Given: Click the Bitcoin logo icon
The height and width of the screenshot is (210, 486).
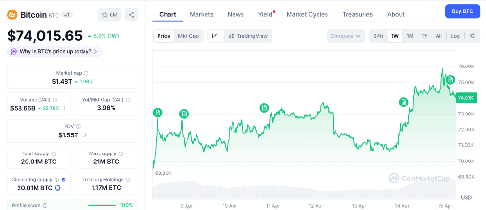Looking at the screenshot, I should [x=12, y=15].
